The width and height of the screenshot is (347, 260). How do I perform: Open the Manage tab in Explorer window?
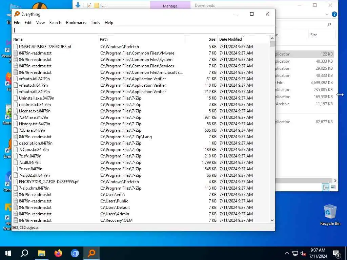(x=170, y=5)
